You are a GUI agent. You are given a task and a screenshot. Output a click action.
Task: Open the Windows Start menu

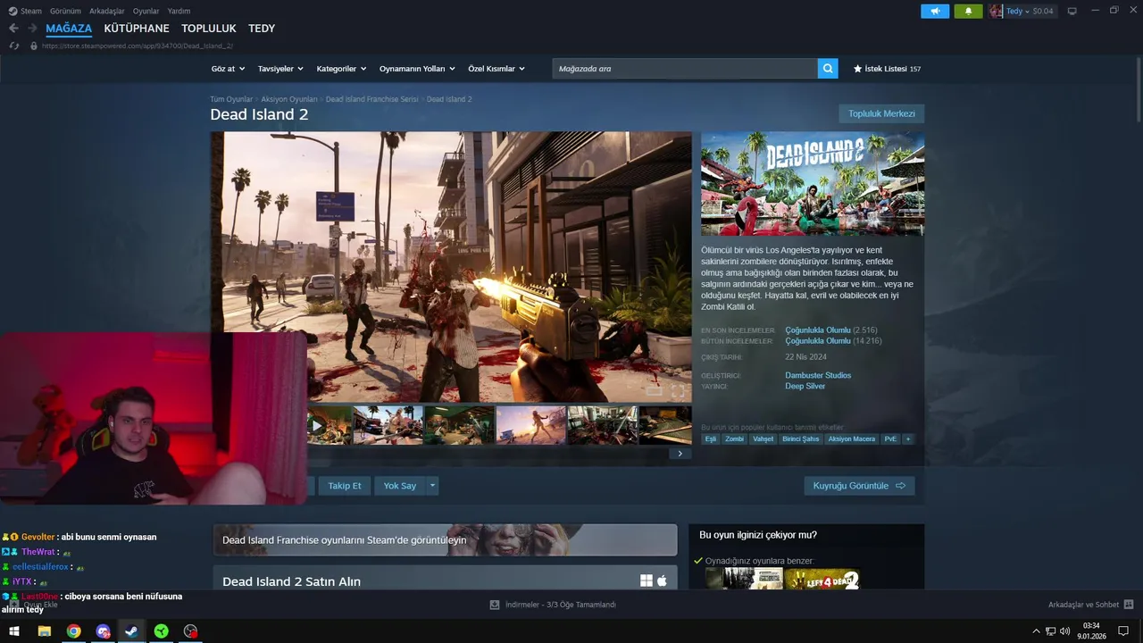[14, 631]
